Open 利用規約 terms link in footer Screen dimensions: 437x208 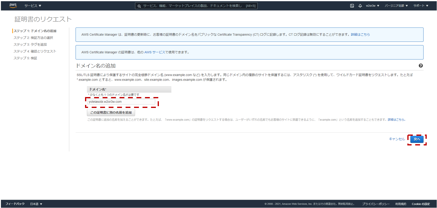[401, 204]
